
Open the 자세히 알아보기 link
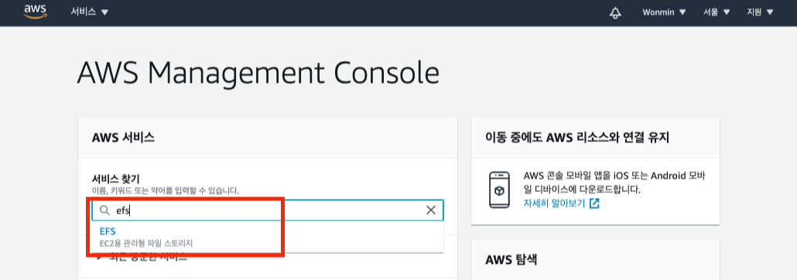click(x=561, y=203)
